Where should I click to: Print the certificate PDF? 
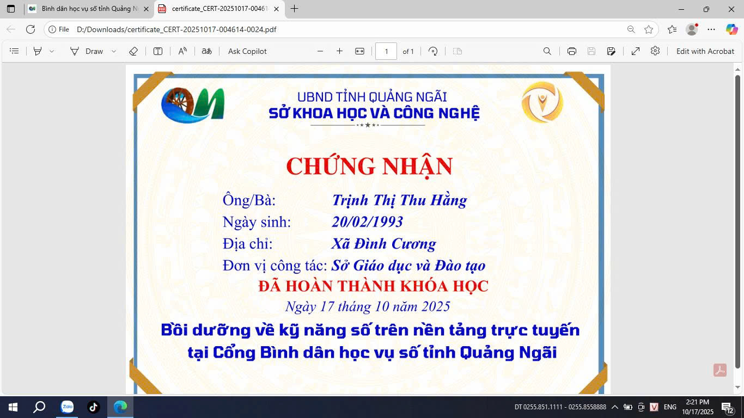coord(571,51)
